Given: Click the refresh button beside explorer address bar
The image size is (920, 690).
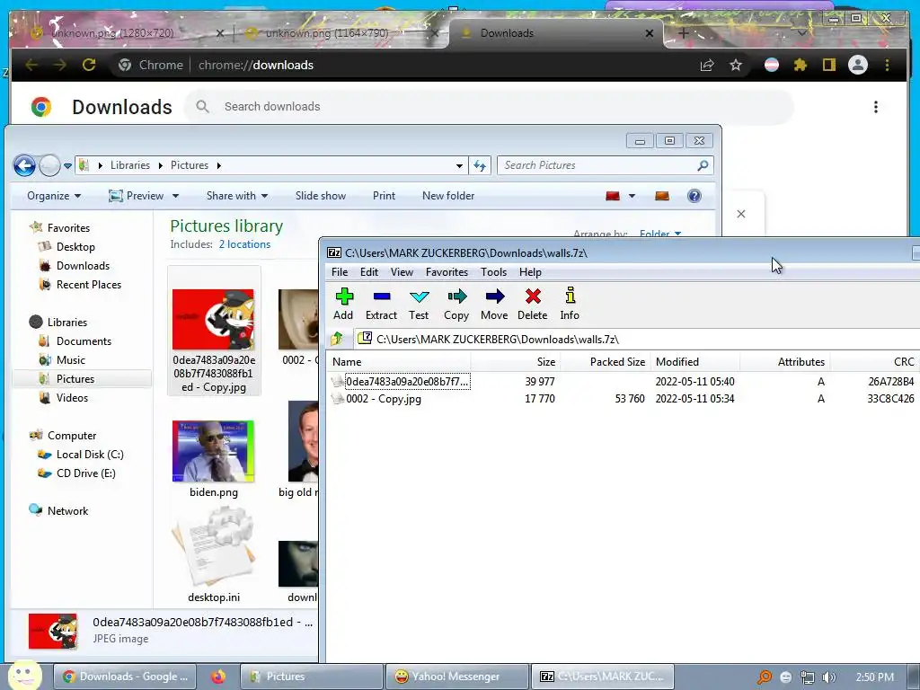Looking at the screenshot, I should [480, 165].
